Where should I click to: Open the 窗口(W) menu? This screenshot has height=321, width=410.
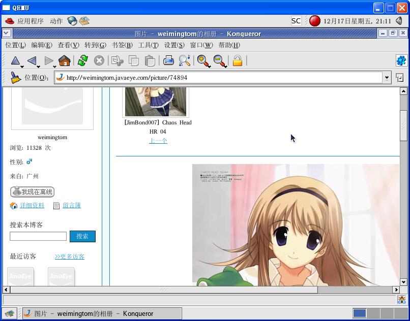(201, 45)
